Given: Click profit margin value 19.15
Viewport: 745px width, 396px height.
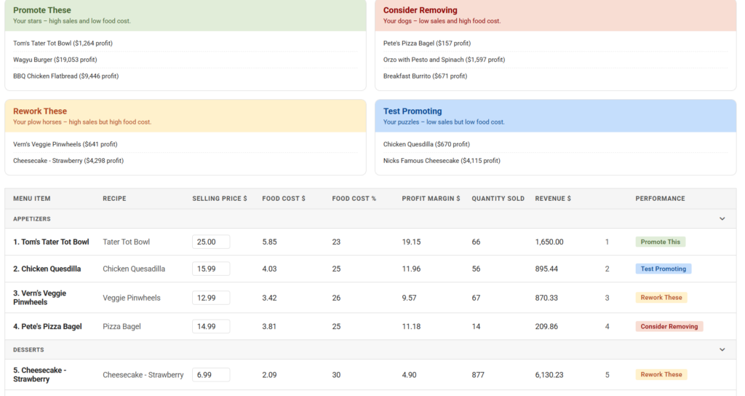Looking at the screenshot, I should coord(412,242).
